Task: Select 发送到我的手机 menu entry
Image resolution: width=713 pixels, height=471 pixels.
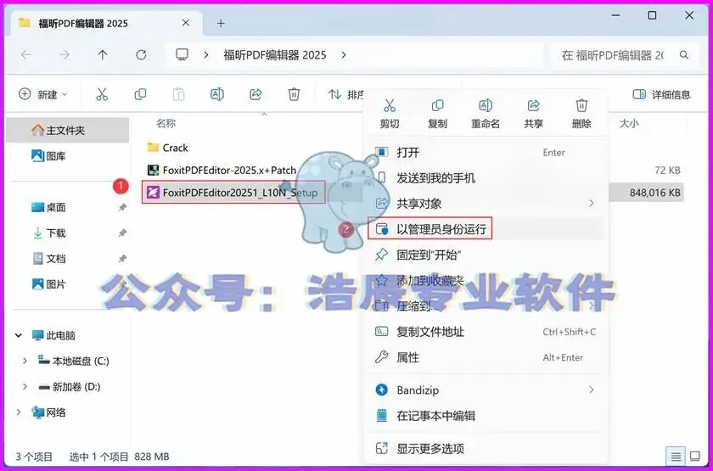Action: [x=486, y=177]
